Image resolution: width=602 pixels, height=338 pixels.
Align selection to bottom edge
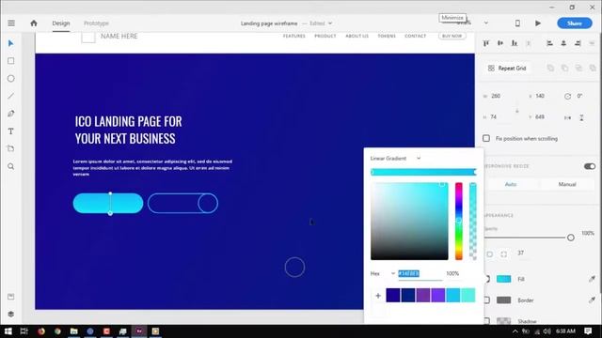[515, 43]
